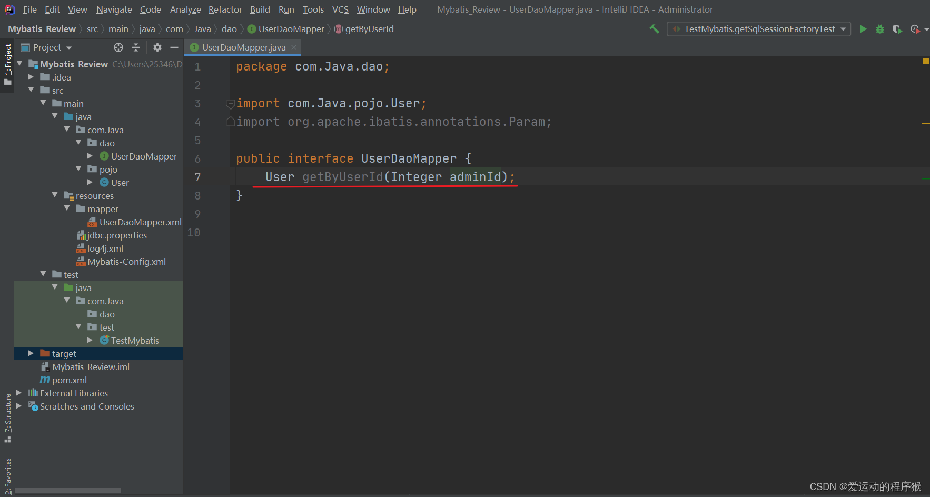Select Mybatis_Review.iml file
Image resolution: width=930 pixels, height=497 pixels.
[85, 367]
